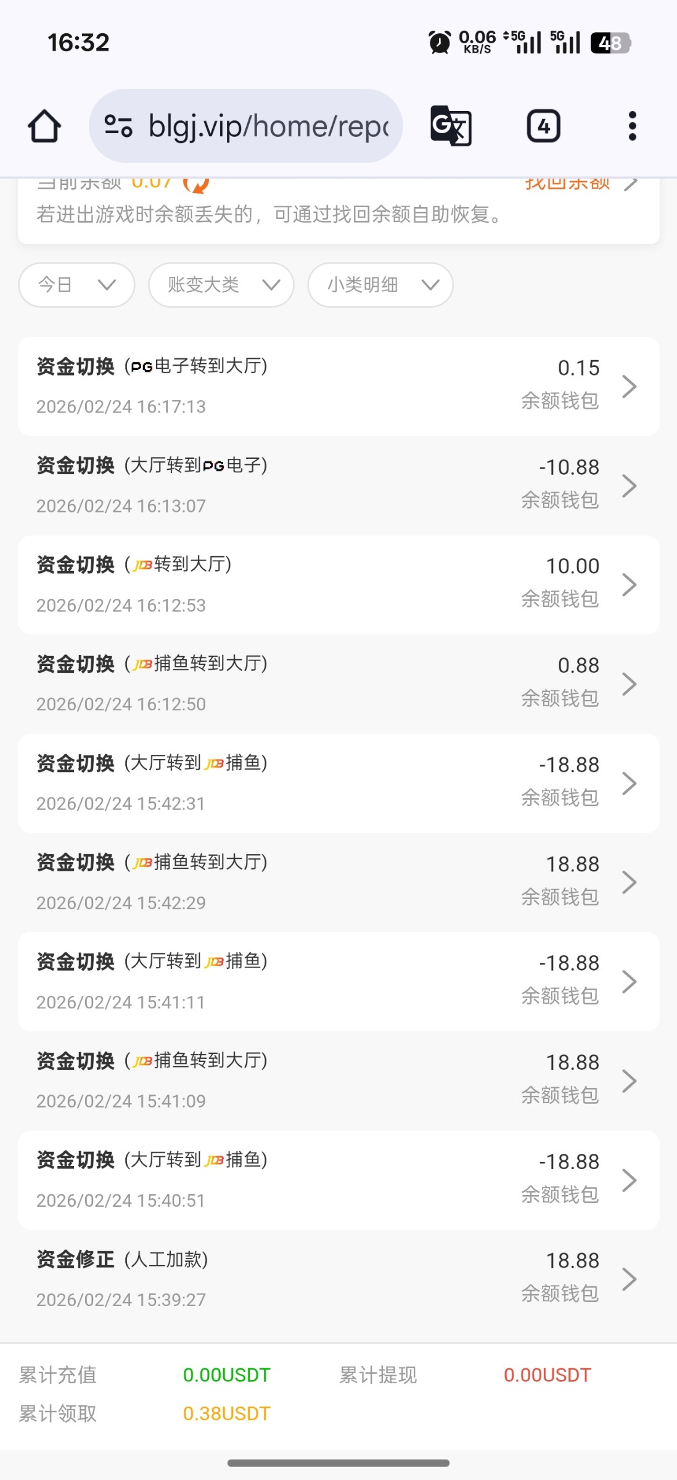Open the tab switcher showing 4 tabs
This screenshot has height=1480, width=677.
click(543, 126)
